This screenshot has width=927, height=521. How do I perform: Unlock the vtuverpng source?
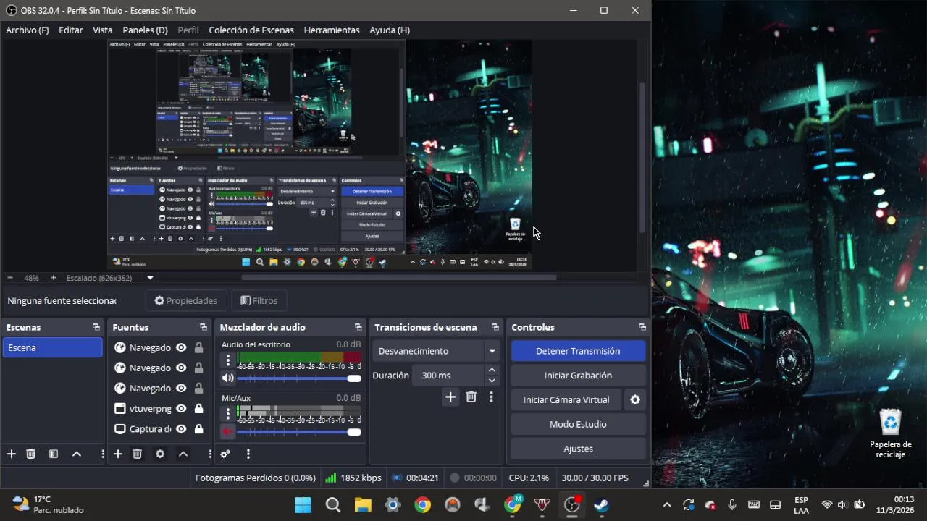198,408
